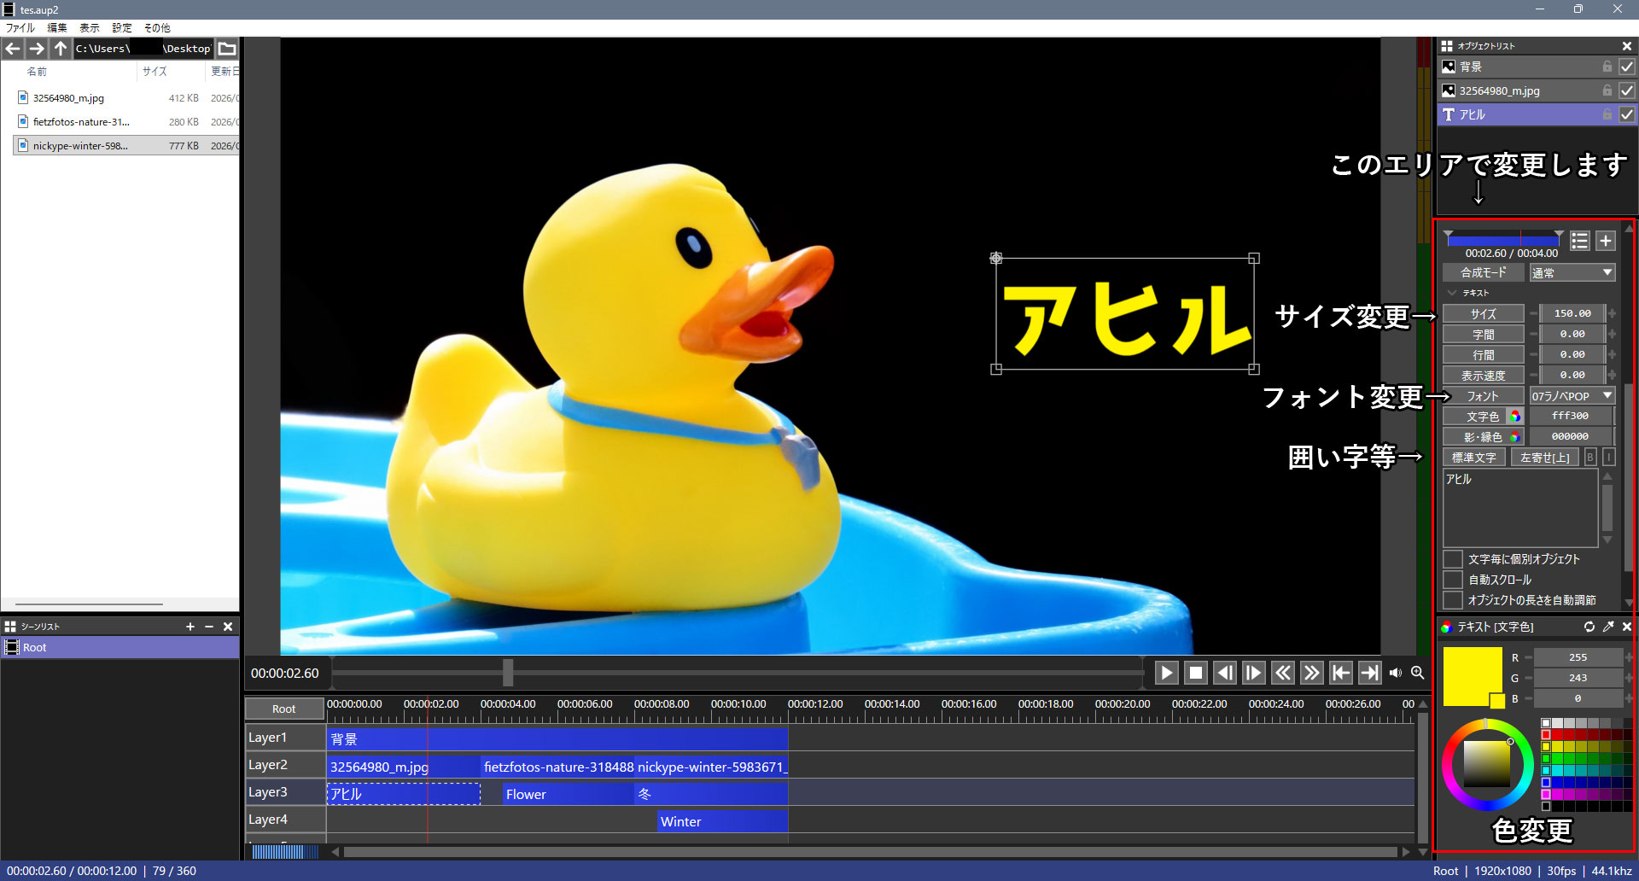Open the フォント dropdown list
The image size is (1639, 881).
click(1572, 396)
